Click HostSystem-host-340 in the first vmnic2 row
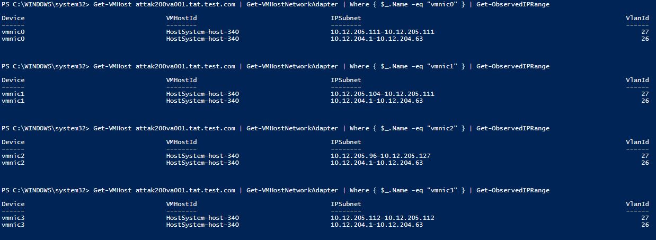Viewport: 656px width, 240px height. point(202,156)
